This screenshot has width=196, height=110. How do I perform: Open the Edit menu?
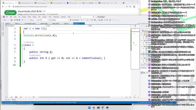pos(11,17)
